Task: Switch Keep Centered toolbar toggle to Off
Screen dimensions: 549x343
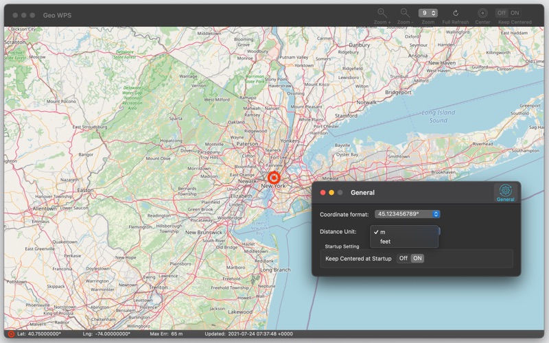Action: (502, 13)
